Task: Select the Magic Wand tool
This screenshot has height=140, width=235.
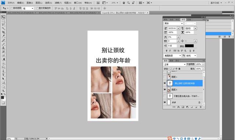Action: pos(3,28)
